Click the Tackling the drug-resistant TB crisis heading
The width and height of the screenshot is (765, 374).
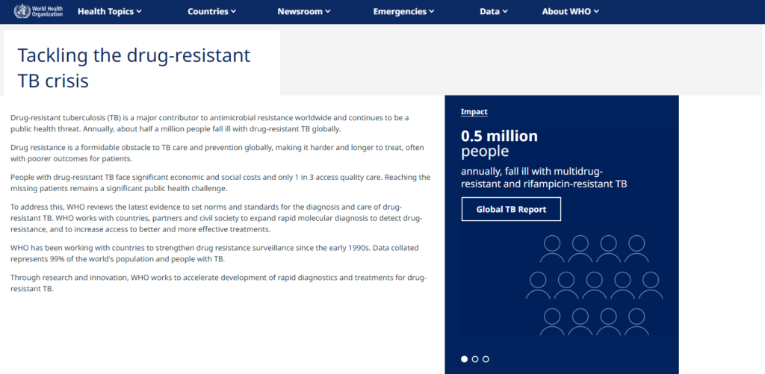click(134, 68)
